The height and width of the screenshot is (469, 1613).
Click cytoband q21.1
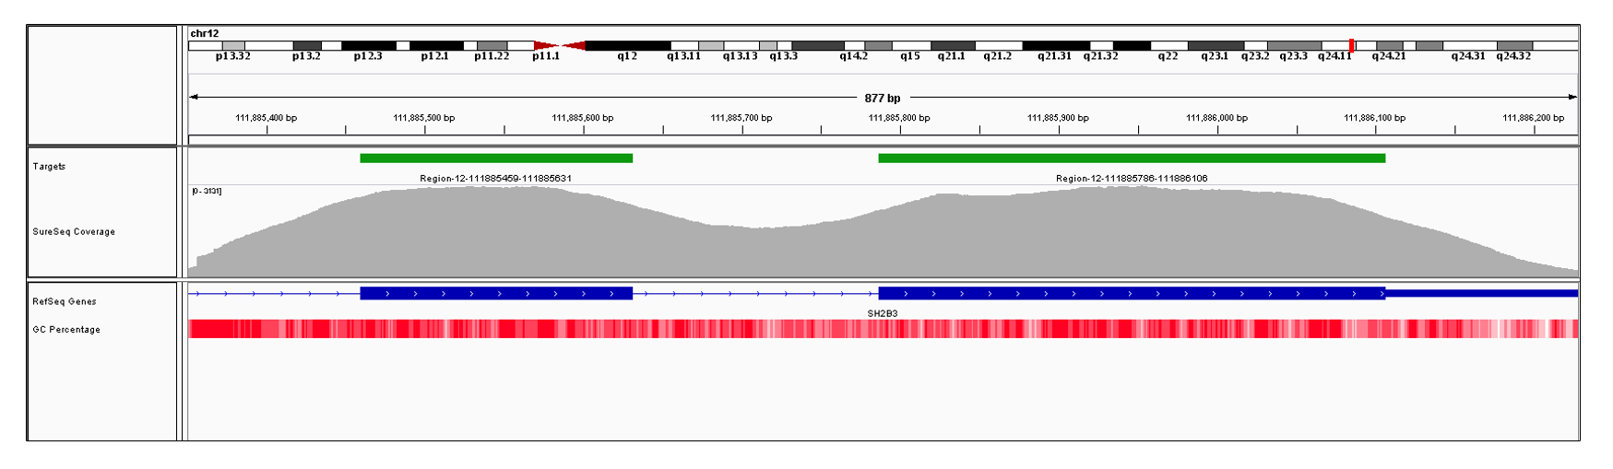point(953,45)
